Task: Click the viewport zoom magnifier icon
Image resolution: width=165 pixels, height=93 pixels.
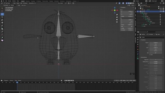Action: tap(117, 15)
